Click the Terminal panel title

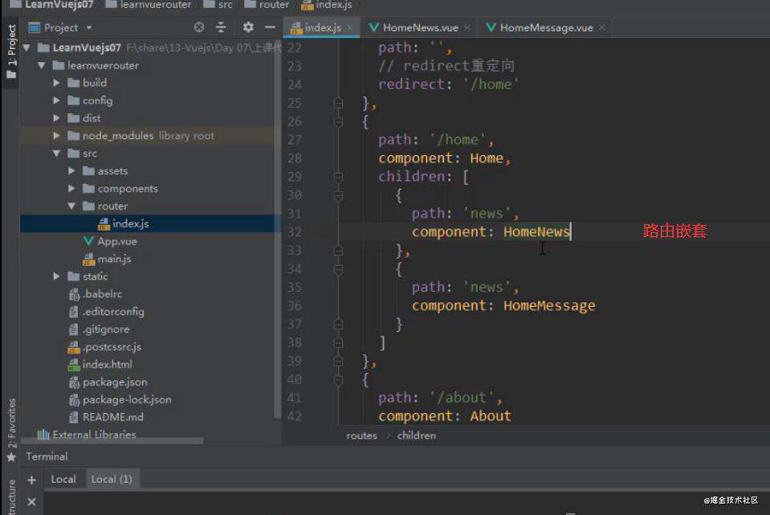pyautogui.click(x=47, y=456)
